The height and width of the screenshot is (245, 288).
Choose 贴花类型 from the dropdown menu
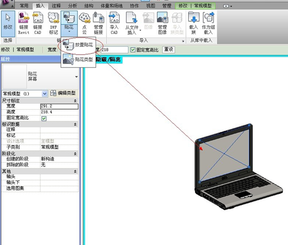pos(78,59)
